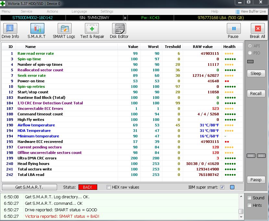Toggle IBM super smart checkbox
The height and width of the screenshot is (221, 269).
click(222, 187)
